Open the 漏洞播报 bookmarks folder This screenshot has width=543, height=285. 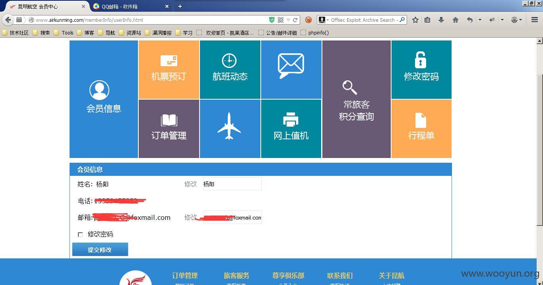158,33
